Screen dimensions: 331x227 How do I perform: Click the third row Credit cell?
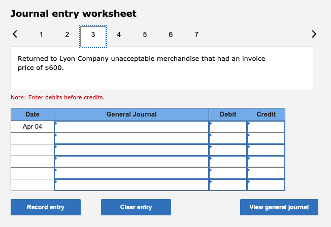[266, 150]
